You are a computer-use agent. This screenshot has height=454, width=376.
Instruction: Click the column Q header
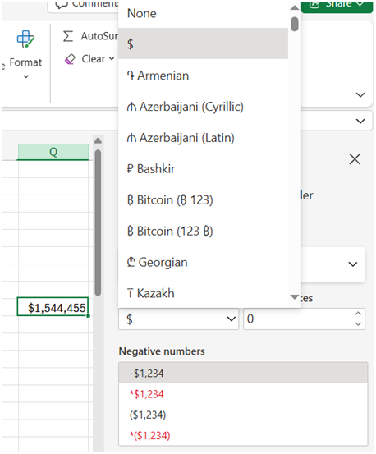(x=53, y=152)
